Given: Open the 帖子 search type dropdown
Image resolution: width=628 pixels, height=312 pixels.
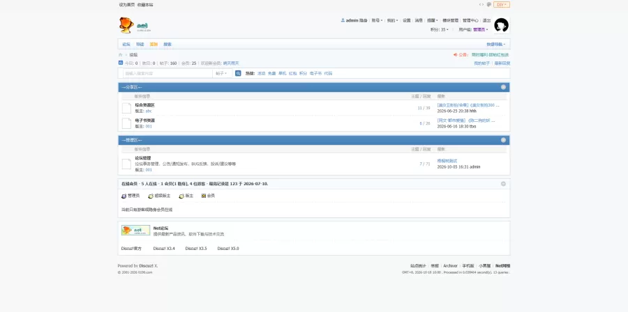Looking at the screenshot, I should [x=221, y=74].
